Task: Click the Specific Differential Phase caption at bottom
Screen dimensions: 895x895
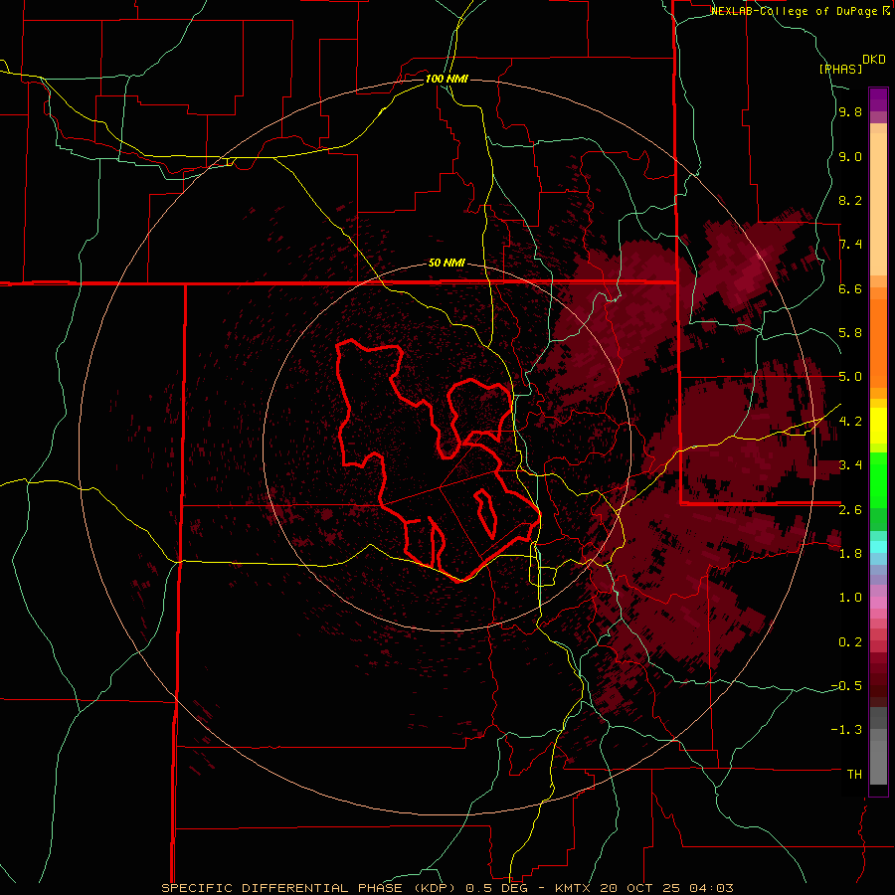Action: (447, 888)
